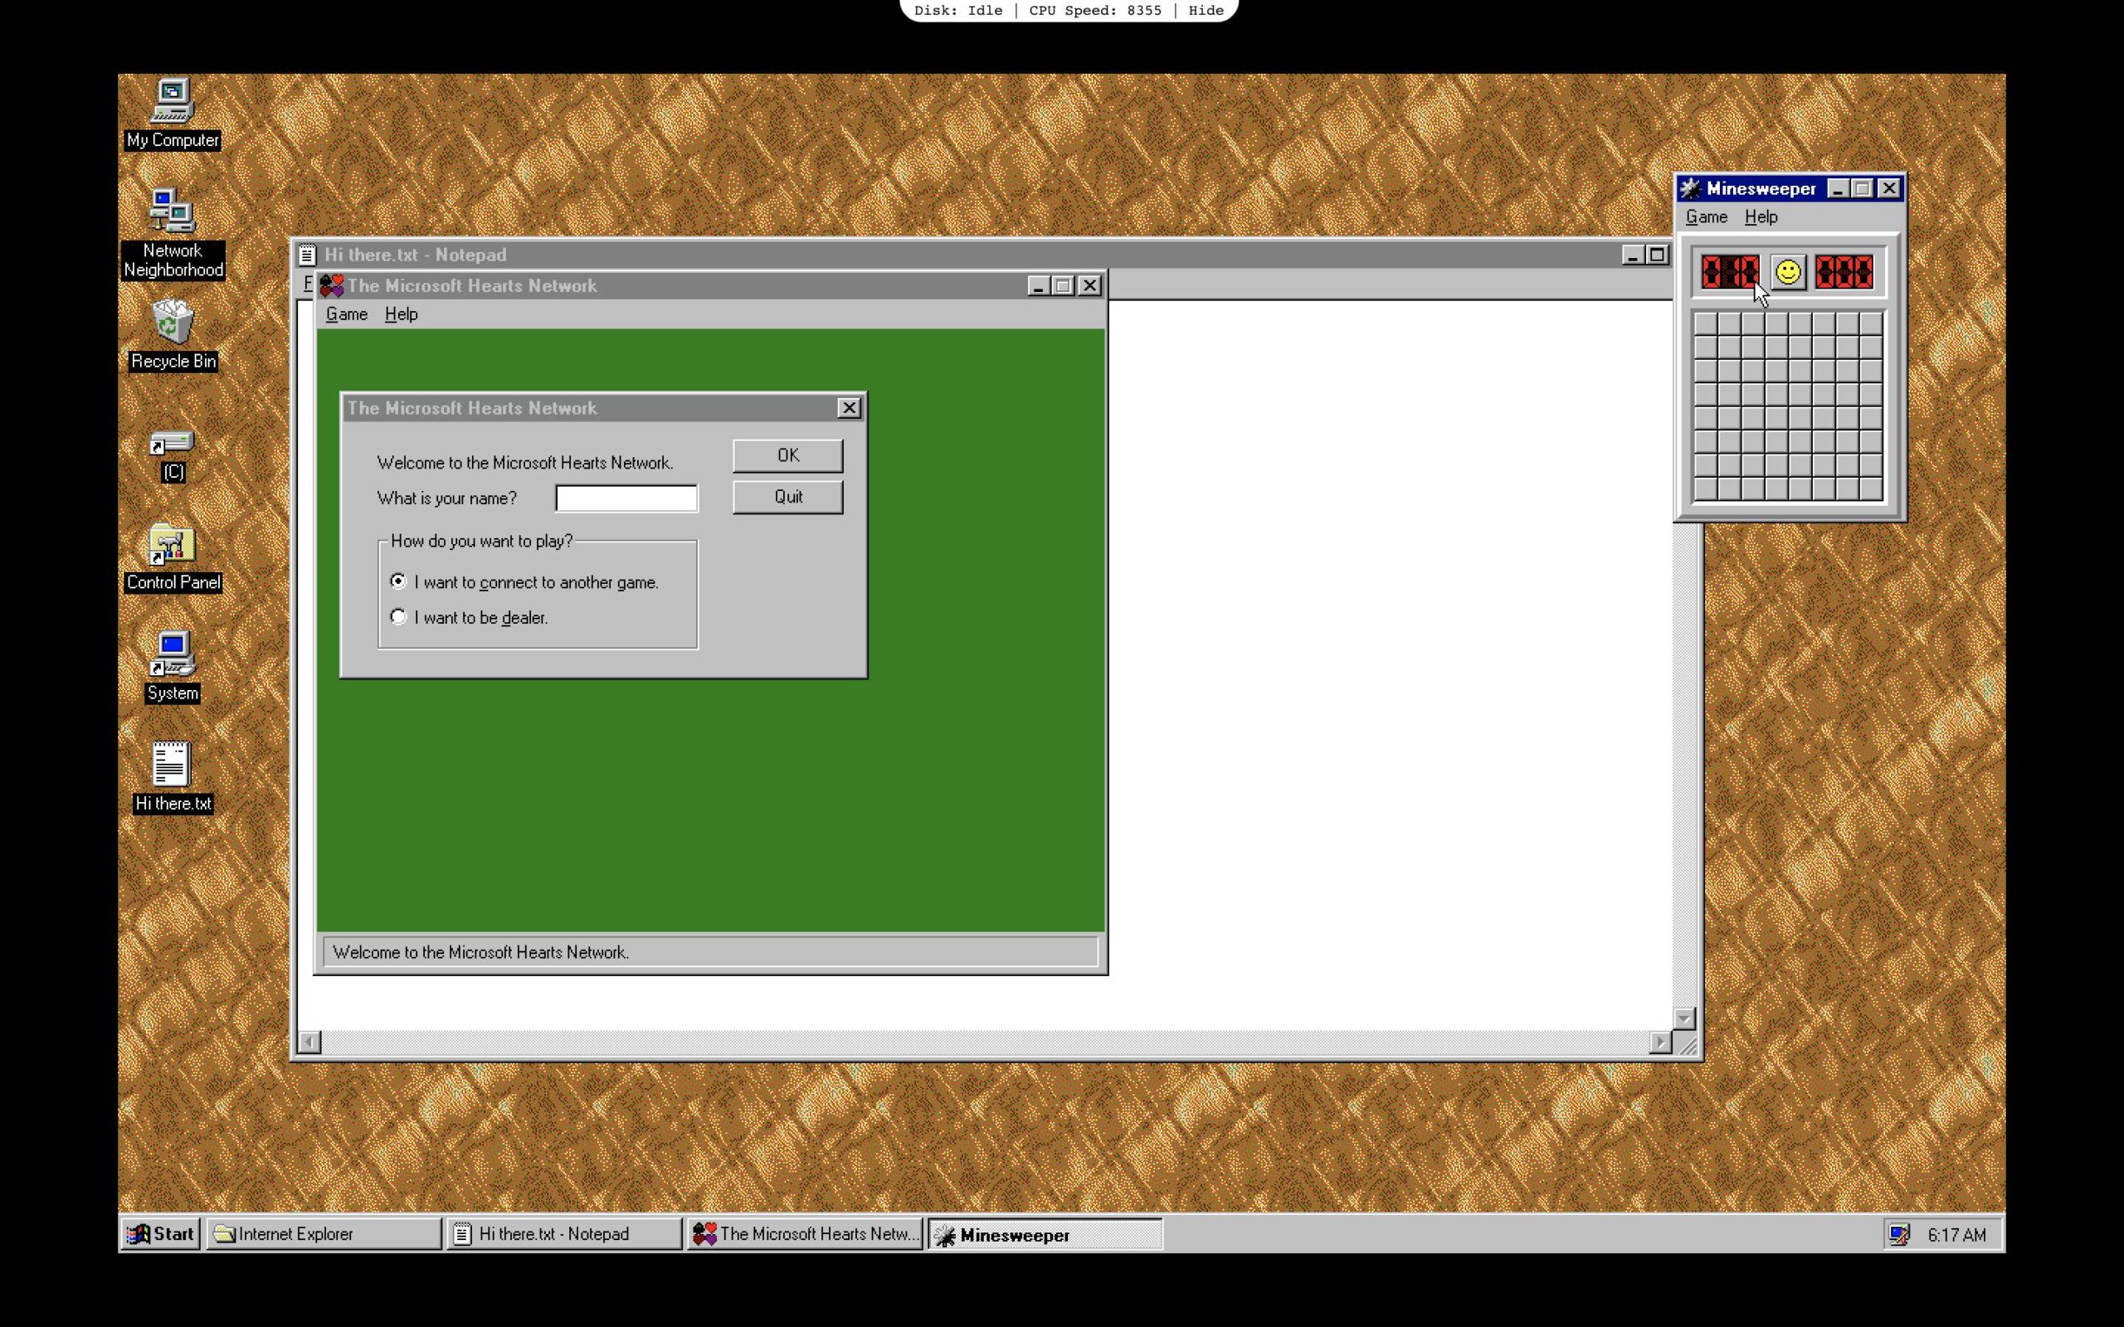Image resolution: width=2124 pixels, height=1327 pixels.
Task: Open Hi there.txt from the desktop
Action: point(170,766)
